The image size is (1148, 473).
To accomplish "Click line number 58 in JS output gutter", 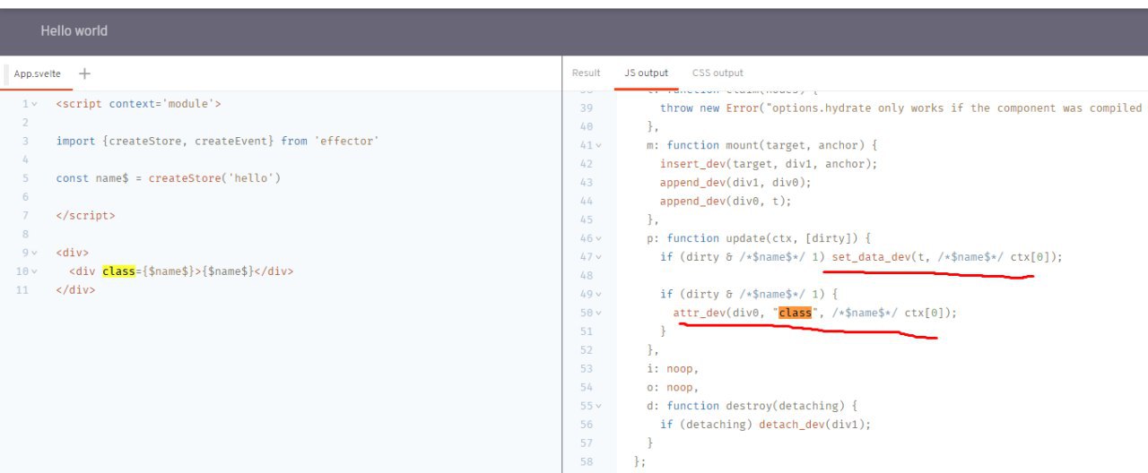I will 587,462.
